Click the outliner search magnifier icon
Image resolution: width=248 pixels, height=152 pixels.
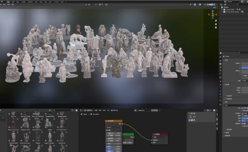pos(237,5)
